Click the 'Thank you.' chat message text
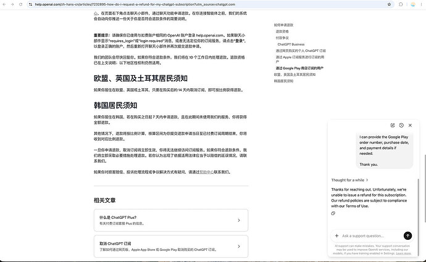426x262 pixels. (369, 165)
